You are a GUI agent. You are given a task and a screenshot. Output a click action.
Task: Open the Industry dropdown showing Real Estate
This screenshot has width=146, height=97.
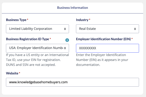pos(107,29)
